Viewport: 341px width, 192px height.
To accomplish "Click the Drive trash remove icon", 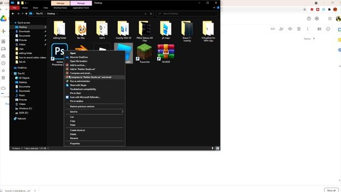I will click(299, 29).
